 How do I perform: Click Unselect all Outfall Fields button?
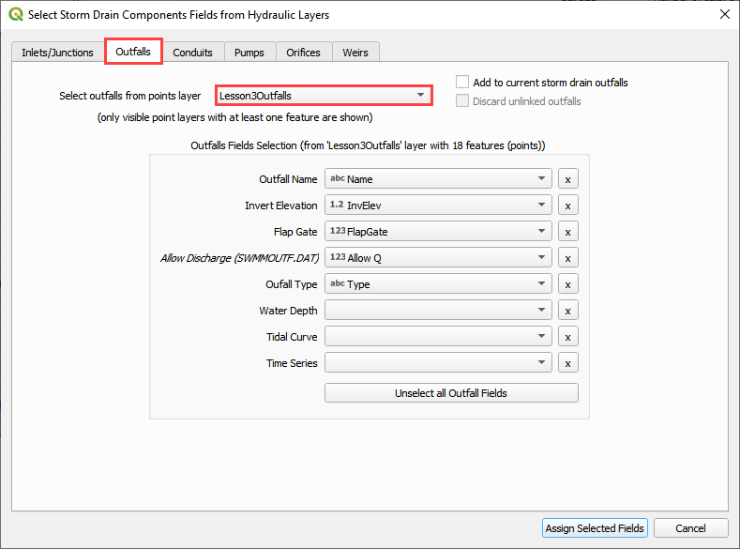point(451,393)
